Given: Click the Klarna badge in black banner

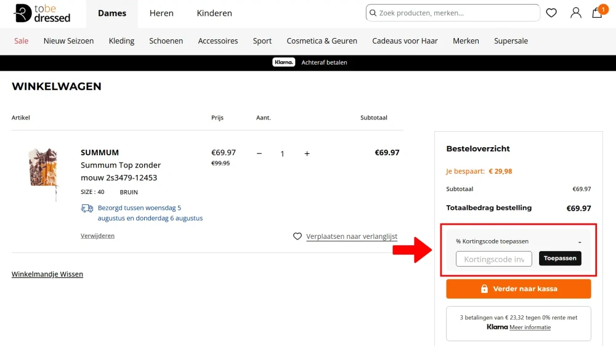Looking at the screenshot, I should click(283, 62).
